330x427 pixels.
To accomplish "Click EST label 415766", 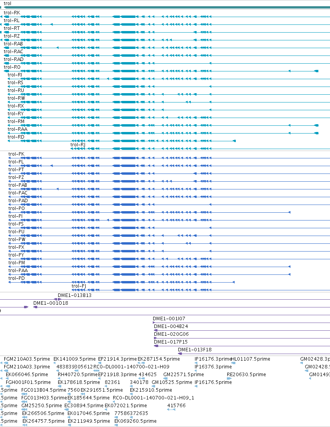I will pyautogui.click(x=176, y=406).
